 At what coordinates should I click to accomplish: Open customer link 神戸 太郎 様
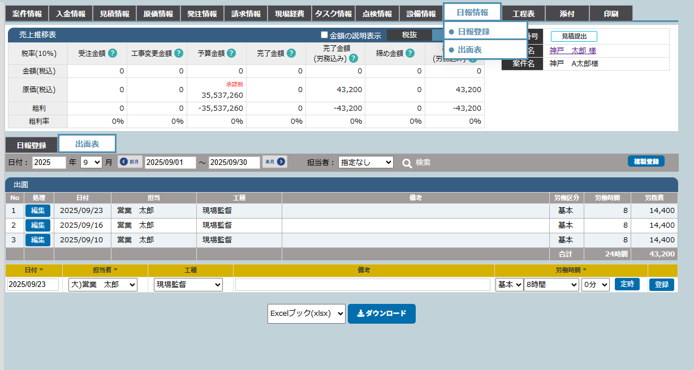(x=572, y=50)
